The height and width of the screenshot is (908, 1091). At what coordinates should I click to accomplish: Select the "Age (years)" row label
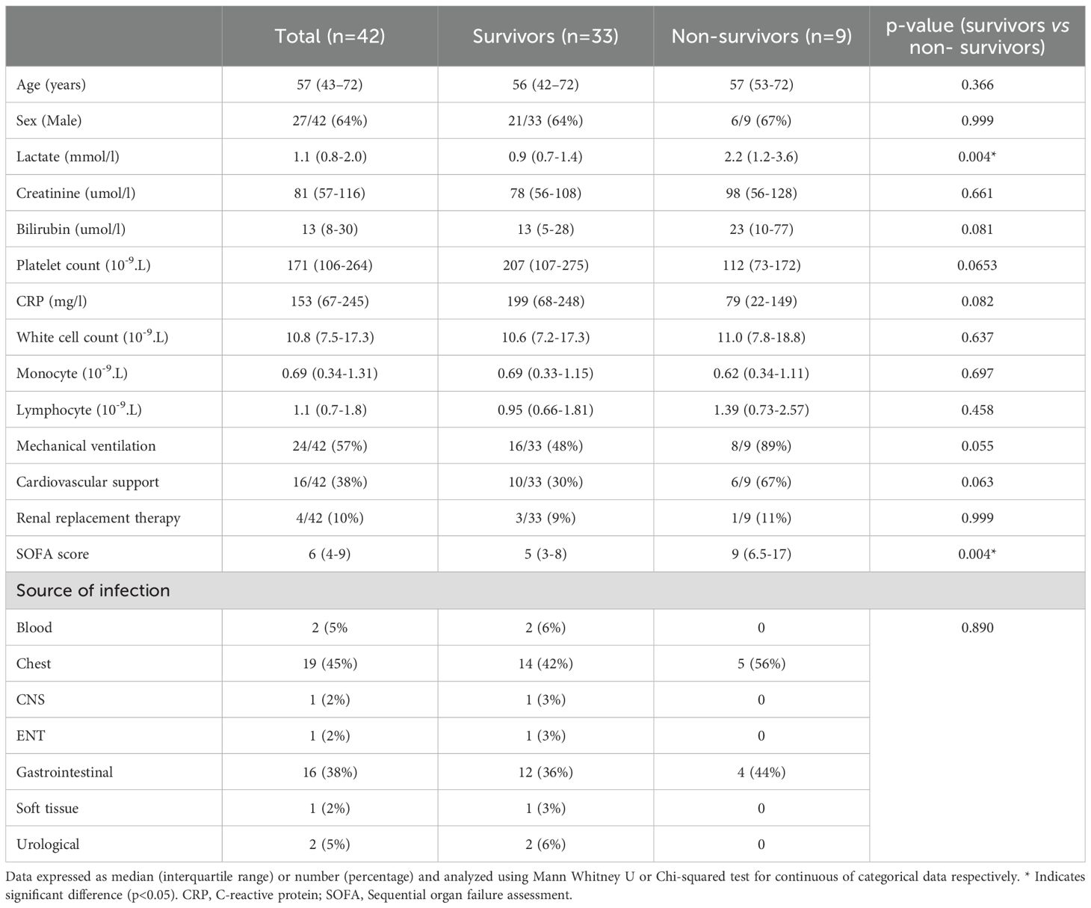[51, 84]
